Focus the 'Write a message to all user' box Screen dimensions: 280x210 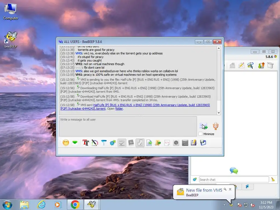click(x=128, y=126)
